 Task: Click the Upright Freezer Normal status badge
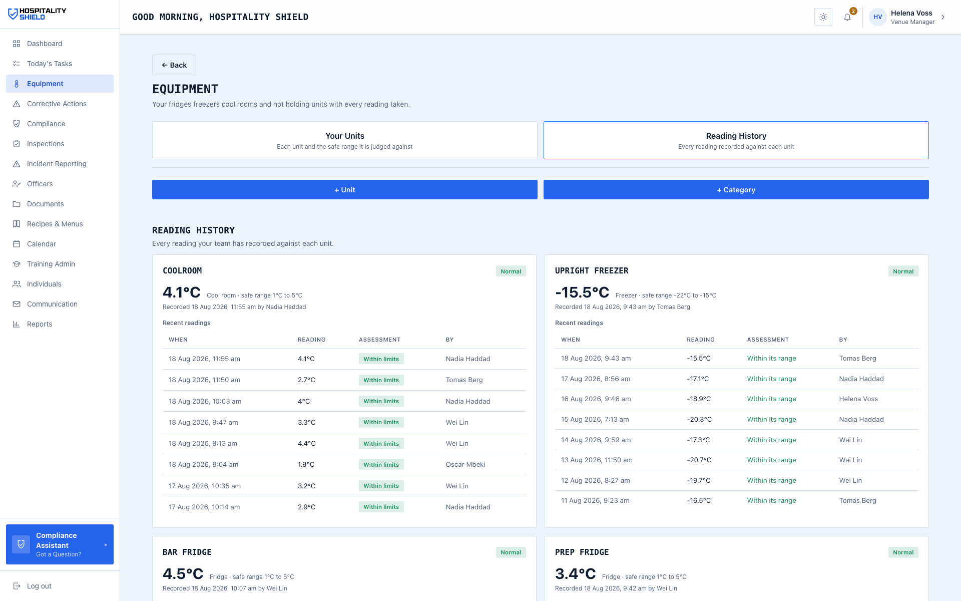[903, 271]
